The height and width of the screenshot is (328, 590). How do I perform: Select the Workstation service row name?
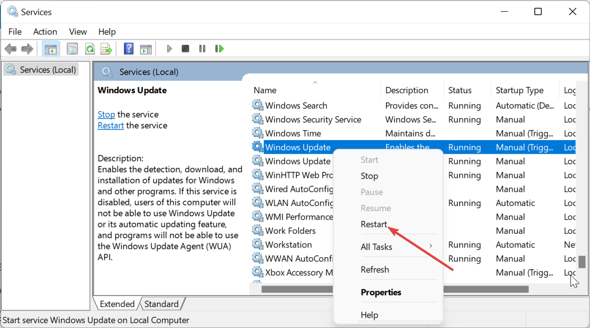[x=288, y=245]
